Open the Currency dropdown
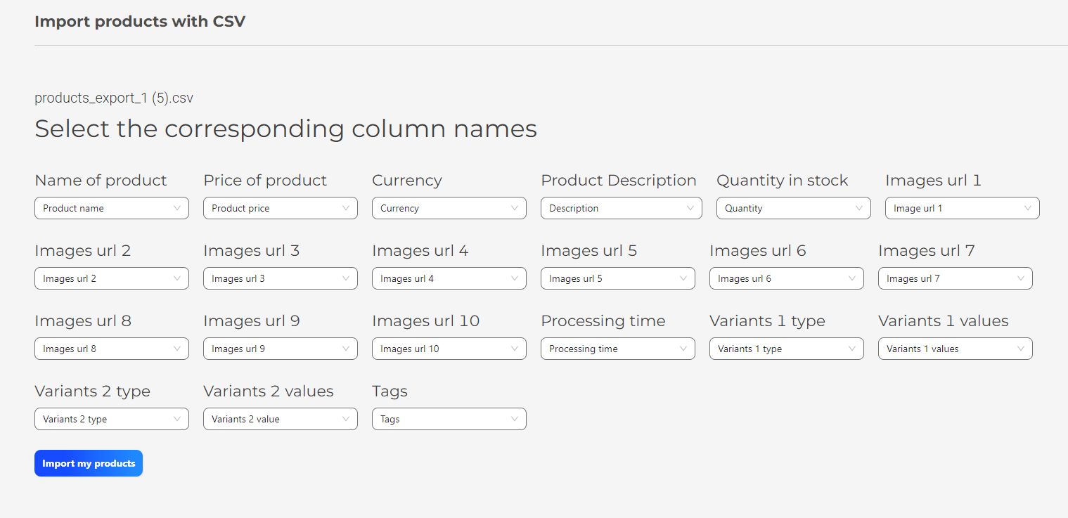The width and height of the screenshot is (1068, 518). click(449, 208)
